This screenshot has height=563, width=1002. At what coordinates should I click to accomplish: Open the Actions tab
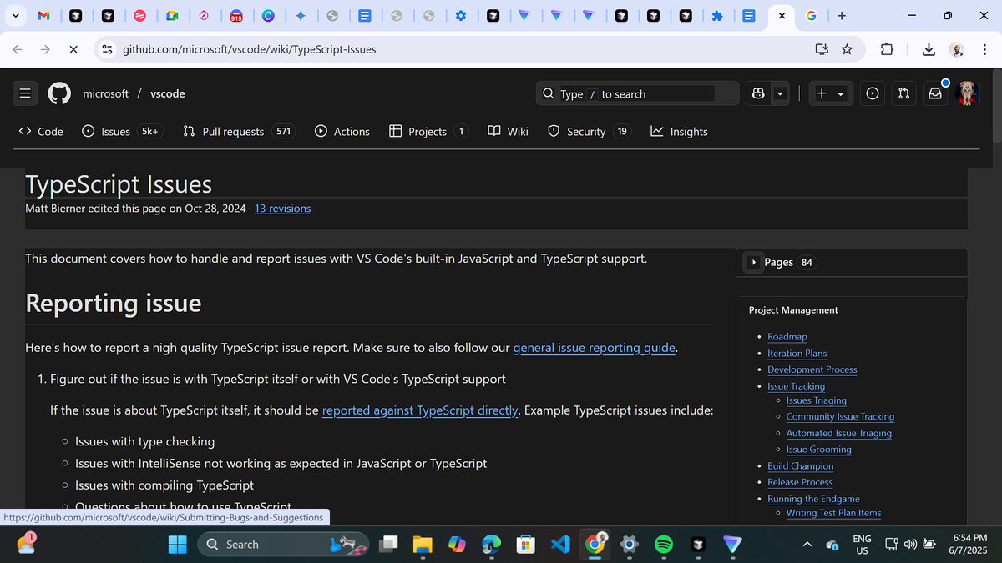point(342,131)
